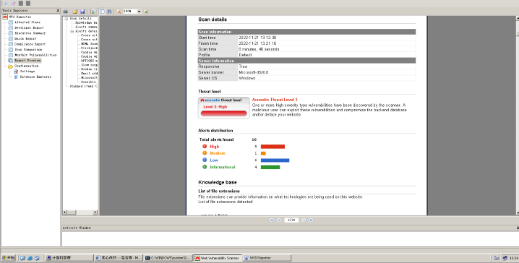Toggle the report outline pane icon
Image resolution: width=519 pixels, height=263 pixels.
pyautogui.click(x=102, y=12)
